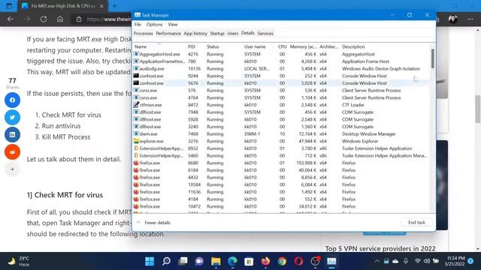The height and width of the screenshot is (270, 481).
Task: Sort by Description column header
Action: click(x=385, y=46)
